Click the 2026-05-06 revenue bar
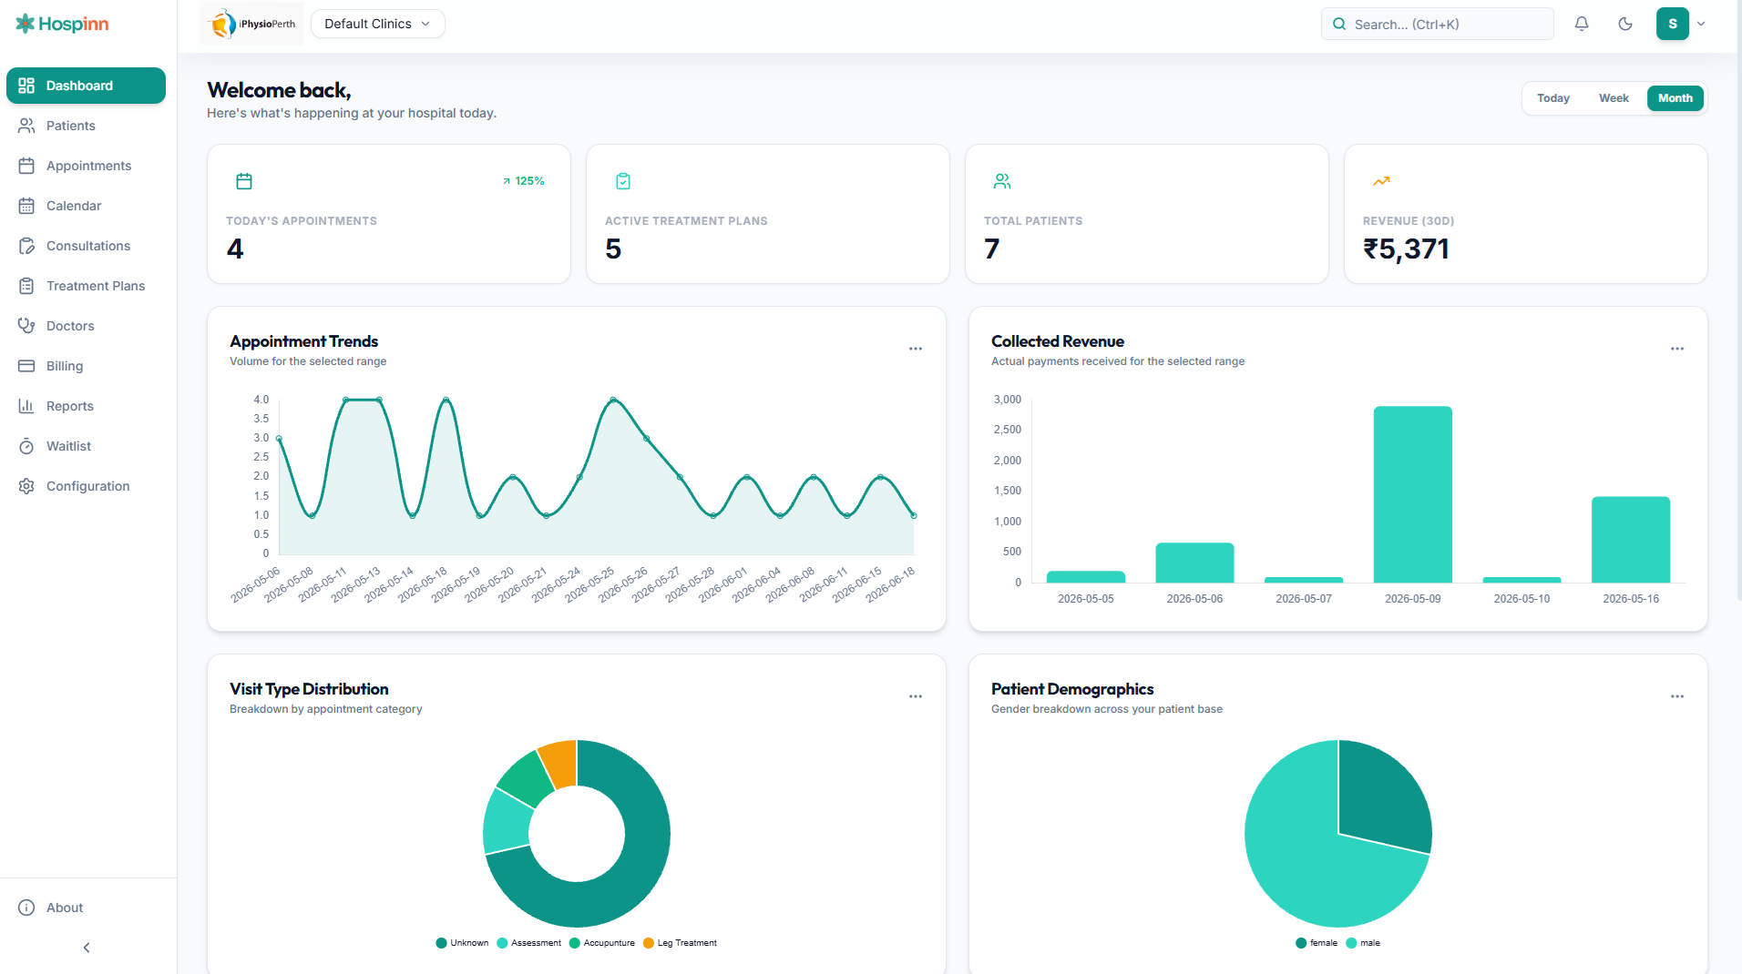 pyautogui.click(x=1194, y=563)
